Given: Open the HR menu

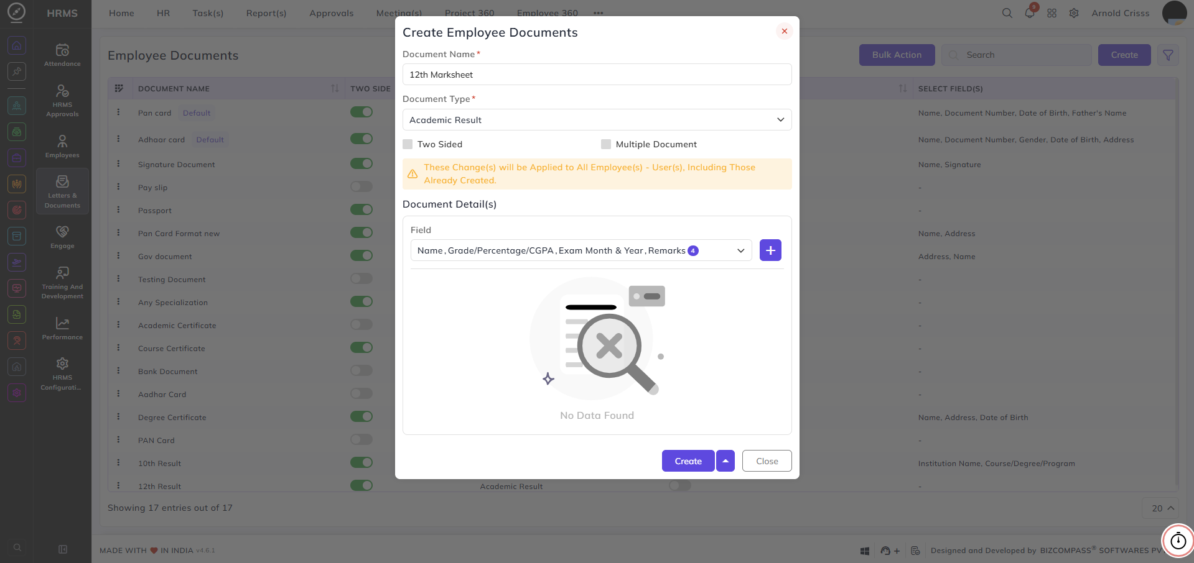Looking at the screenshot, I should (x=163, y=13).
